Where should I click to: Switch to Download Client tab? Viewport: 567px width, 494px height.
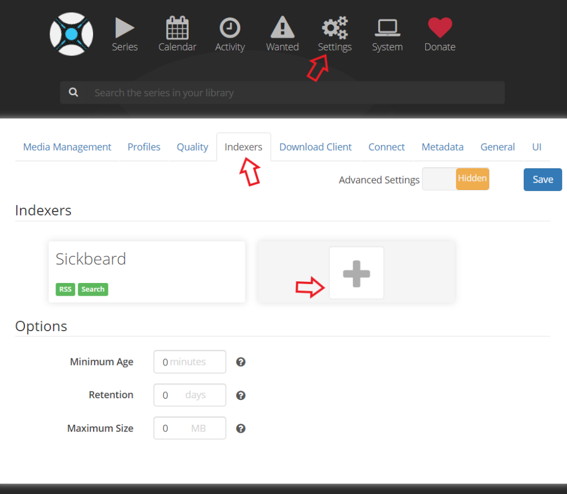[315, 147]
